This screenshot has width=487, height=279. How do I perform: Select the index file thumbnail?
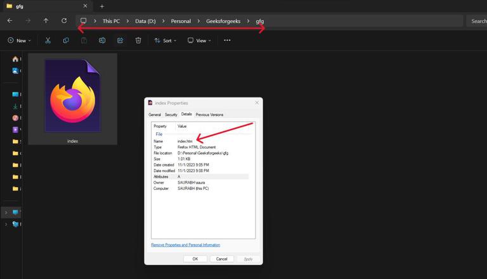(73, 99)
